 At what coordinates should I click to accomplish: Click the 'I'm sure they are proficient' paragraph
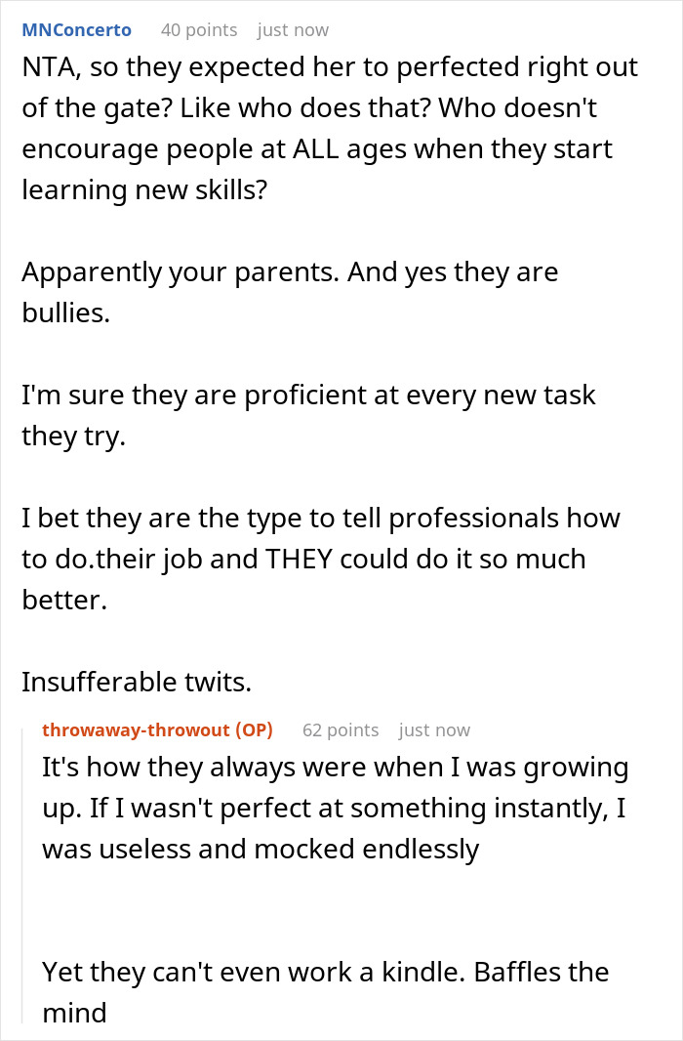pyautogui.click(x=308, y=415)
